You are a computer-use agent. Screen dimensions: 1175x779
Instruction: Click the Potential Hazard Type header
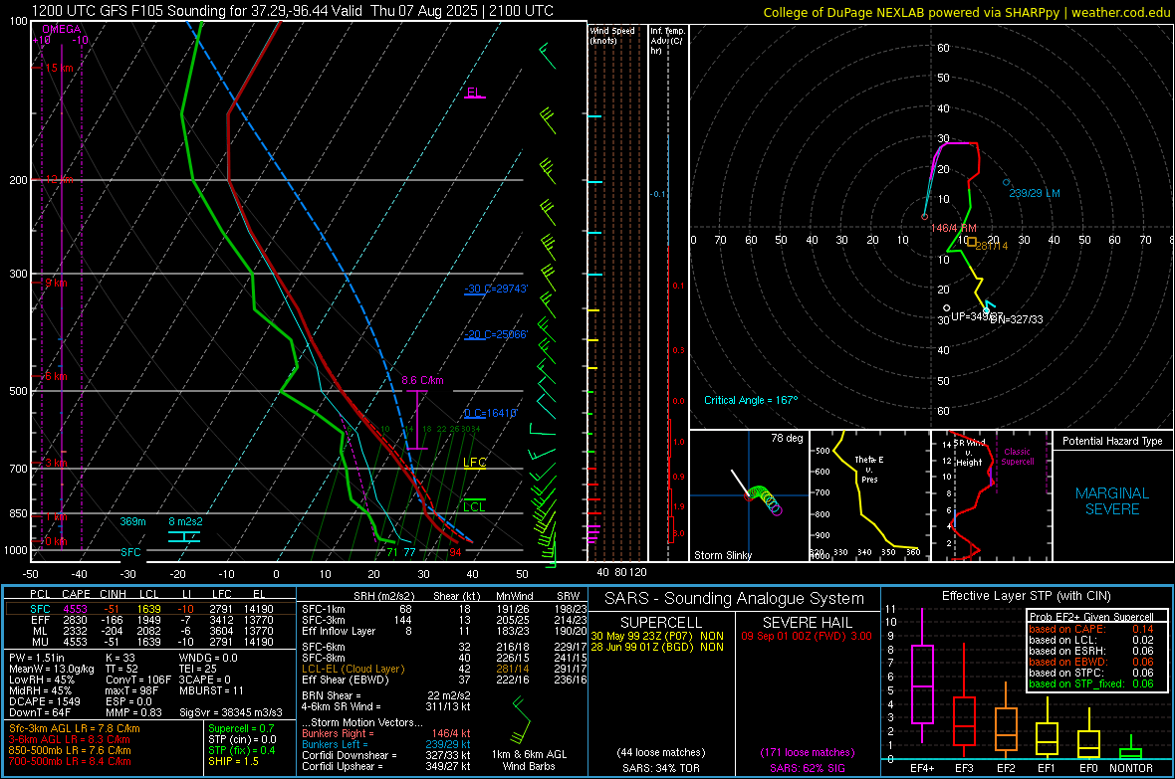pyautogui.click(x=1112, y=441)
